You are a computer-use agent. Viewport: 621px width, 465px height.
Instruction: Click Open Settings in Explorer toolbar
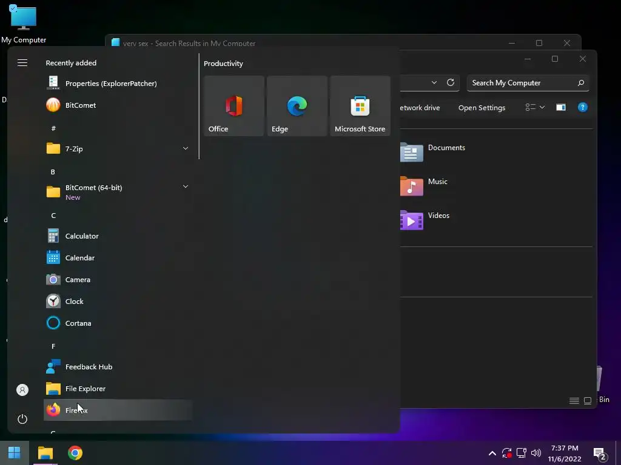[x=482, y=108]
